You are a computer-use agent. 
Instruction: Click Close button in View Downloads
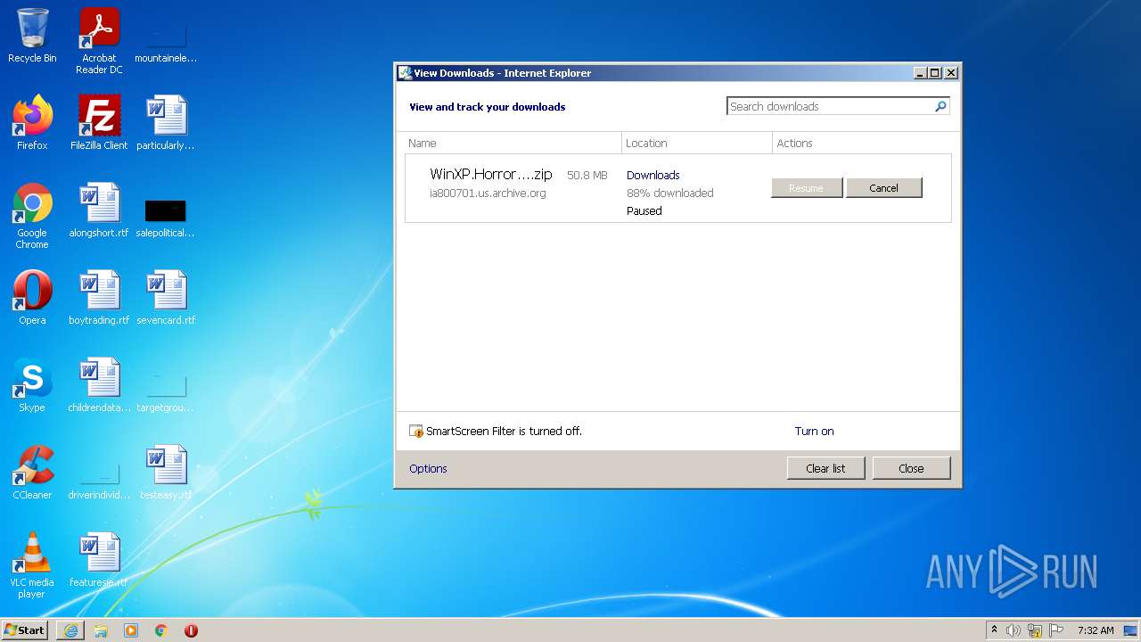click(x=911, y=468)
